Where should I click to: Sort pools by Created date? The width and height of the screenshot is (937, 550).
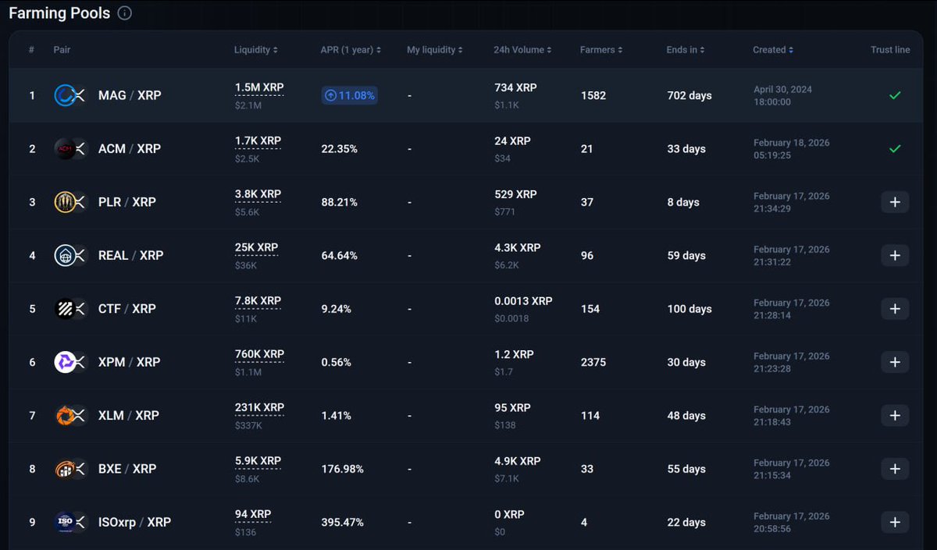coord(772,49)
